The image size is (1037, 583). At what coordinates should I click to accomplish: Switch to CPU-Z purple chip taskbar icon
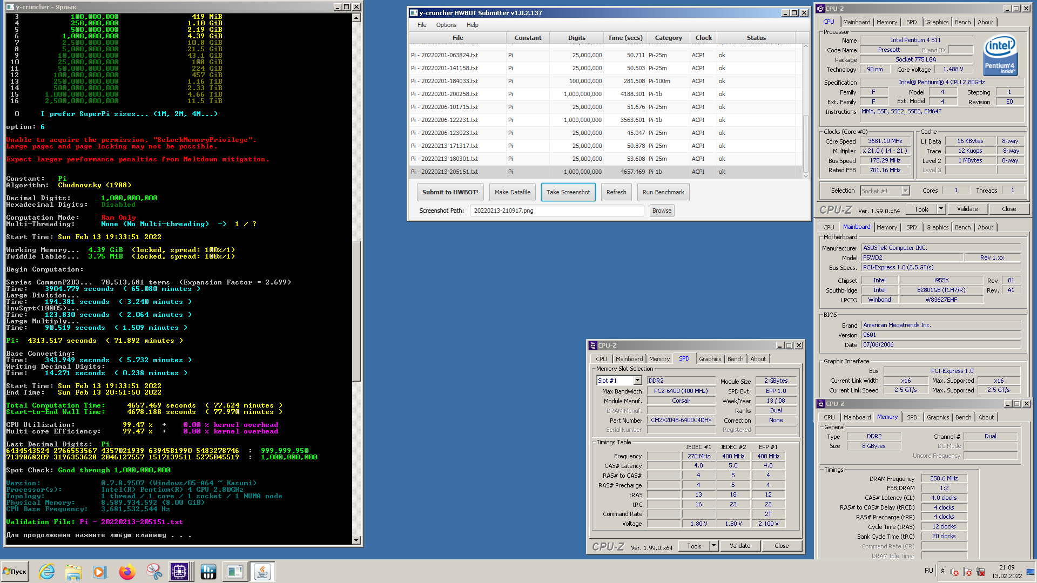tap(179, 572)
